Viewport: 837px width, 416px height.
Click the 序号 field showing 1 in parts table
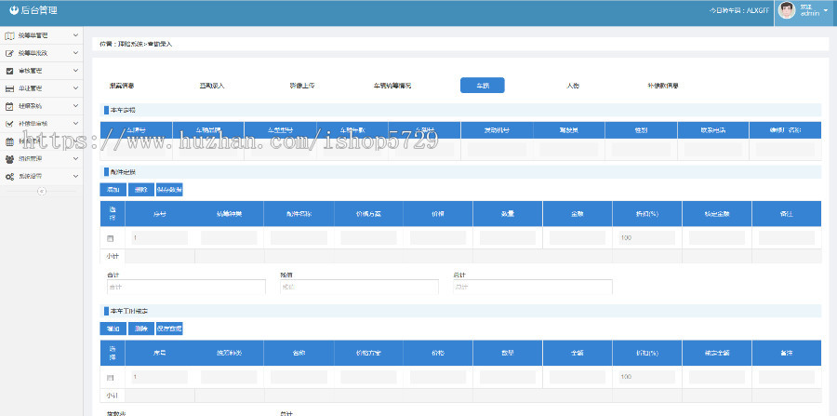click(x=160, y=237)
